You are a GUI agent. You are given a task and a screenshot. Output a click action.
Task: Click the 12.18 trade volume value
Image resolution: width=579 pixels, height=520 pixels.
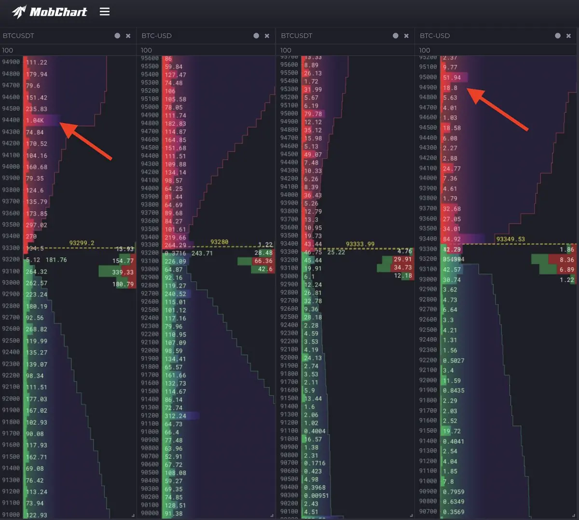(x=403, y=276)
